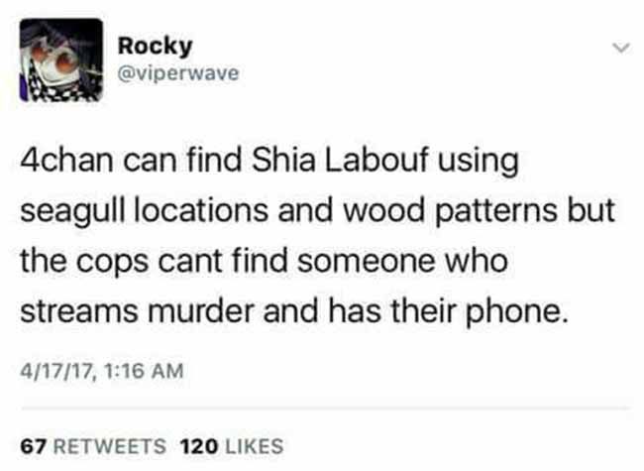The height and width of the screenshot is (471, 644).
Task: Click the phrase seagull locations
Action: [x=144, y=211]
